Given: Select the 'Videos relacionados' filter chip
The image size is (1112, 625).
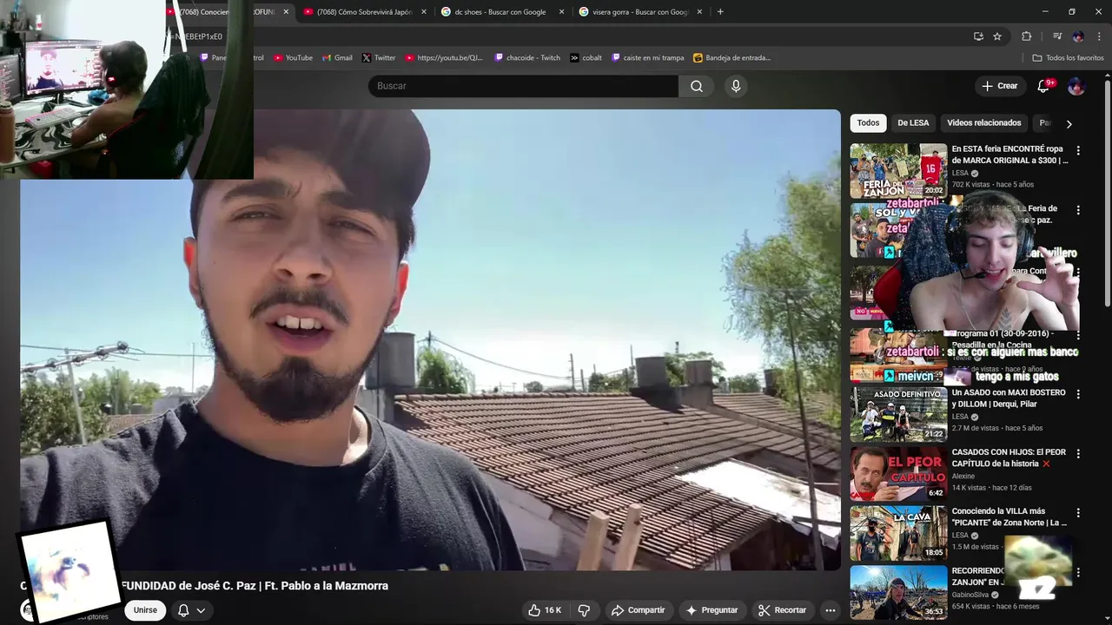Looking at the screenshot, I should [x=983, y=123].
